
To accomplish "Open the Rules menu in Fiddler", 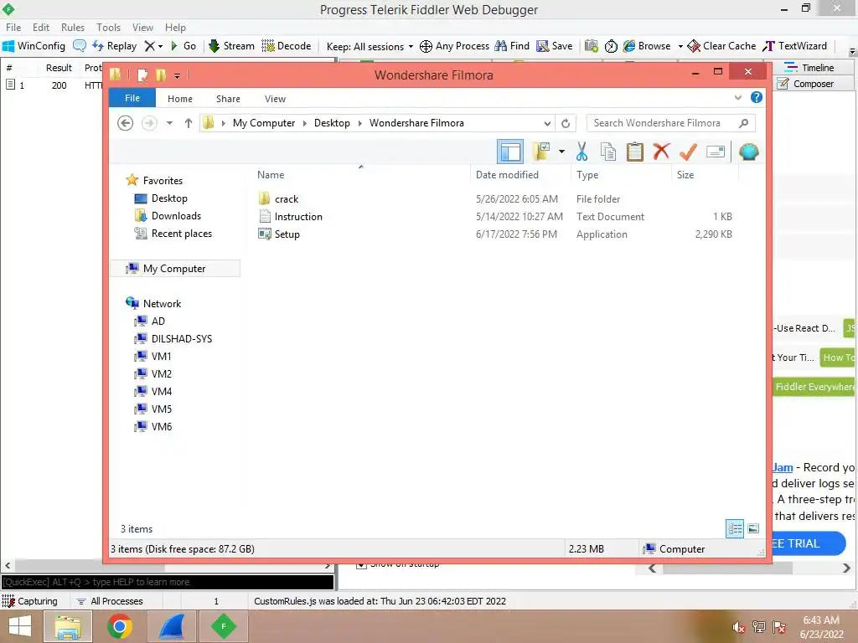I will 73,28.
